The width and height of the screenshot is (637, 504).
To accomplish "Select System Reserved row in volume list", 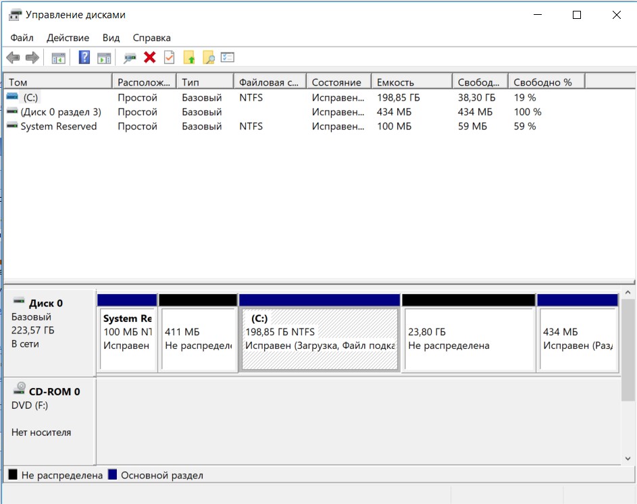I will coord(58,126).
